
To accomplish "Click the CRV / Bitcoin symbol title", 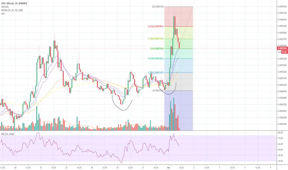I will coord(14,3).
